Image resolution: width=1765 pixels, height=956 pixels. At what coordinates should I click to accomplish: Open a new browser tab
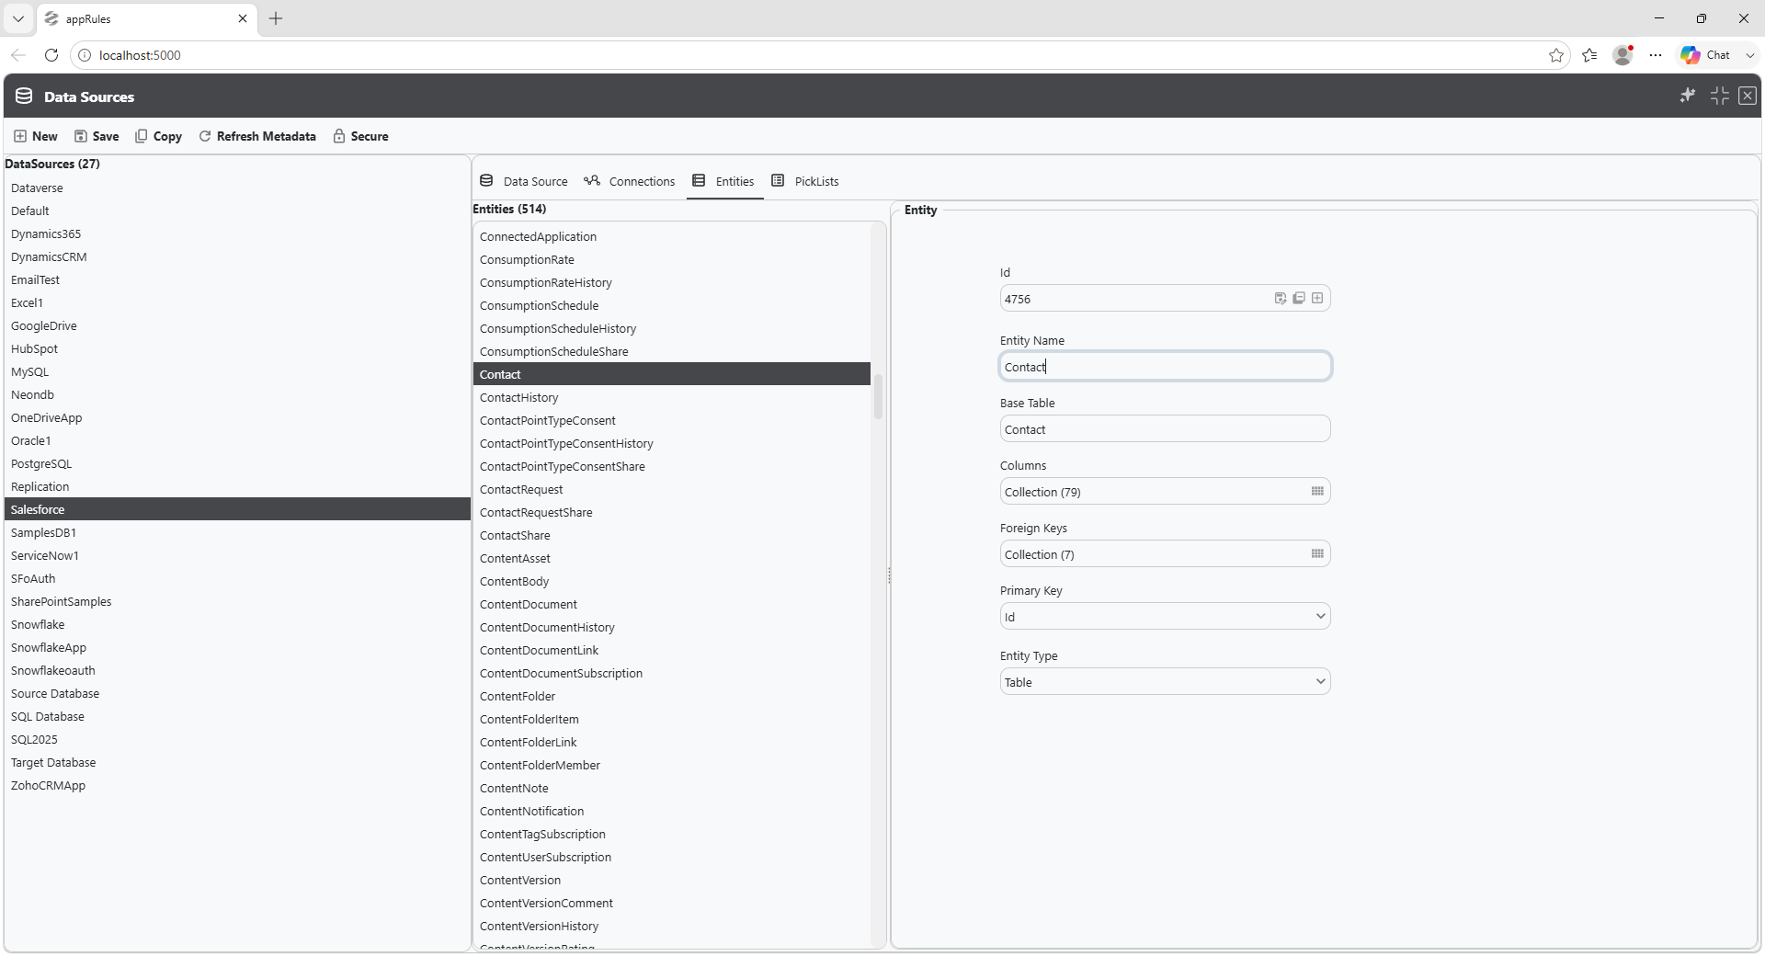tap(276, 18)
